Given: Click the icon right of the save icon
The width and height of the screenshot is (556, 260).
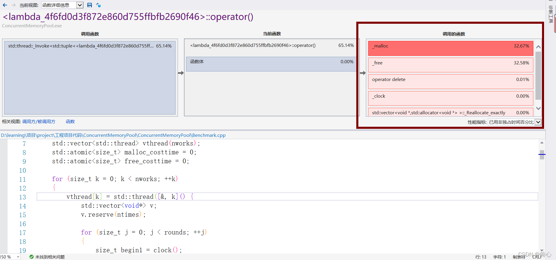Looking at the screenshot, I should click(99, 5).
